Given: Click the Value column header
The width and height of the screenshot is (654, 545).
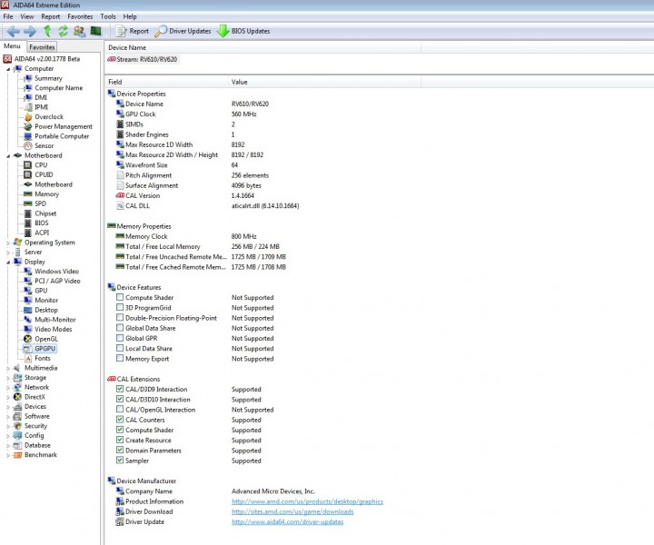Looking at the screenshot, I should (324, 82).
